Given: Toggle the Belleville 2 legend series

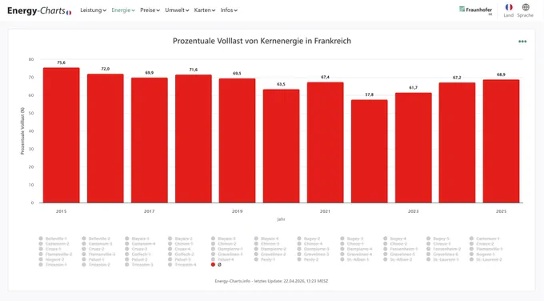Looking at the screenshot, I should 96,239.
